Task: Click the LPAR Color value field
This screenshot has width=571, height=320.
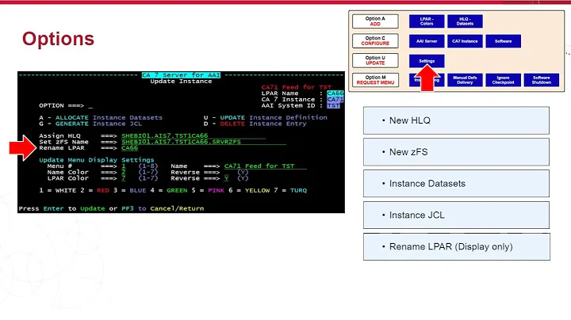Action: (x=124, y=178)
